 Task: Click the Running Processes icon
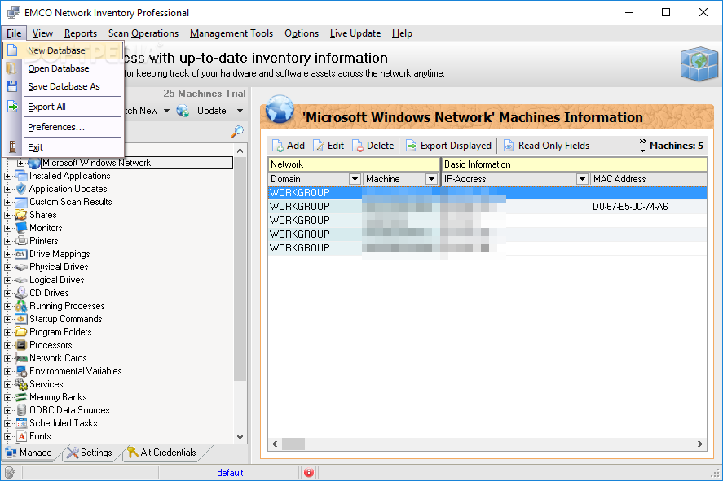pos(20,306)
